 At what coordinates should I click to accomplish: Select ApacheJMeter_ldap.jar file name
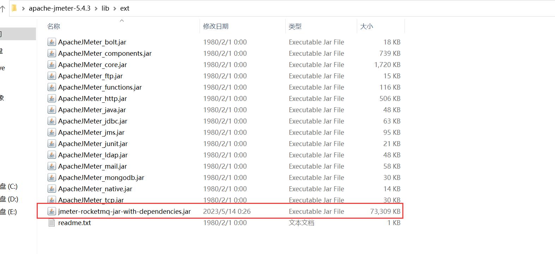[93, 155]
